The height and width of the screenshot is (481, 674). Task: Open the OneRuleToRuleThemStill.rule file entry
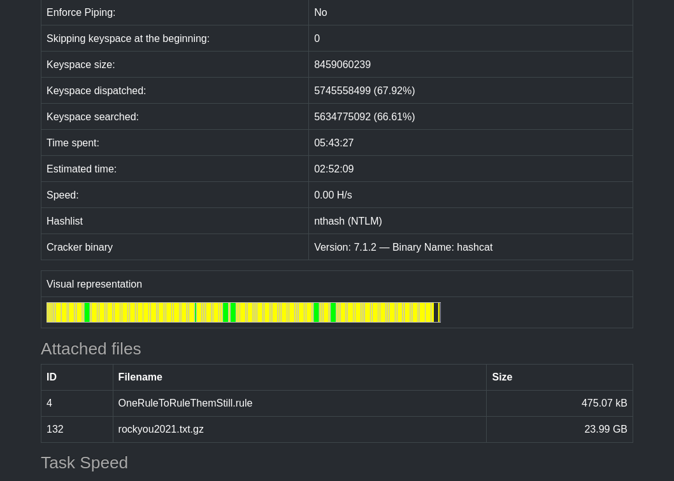[x=185, y=403]
